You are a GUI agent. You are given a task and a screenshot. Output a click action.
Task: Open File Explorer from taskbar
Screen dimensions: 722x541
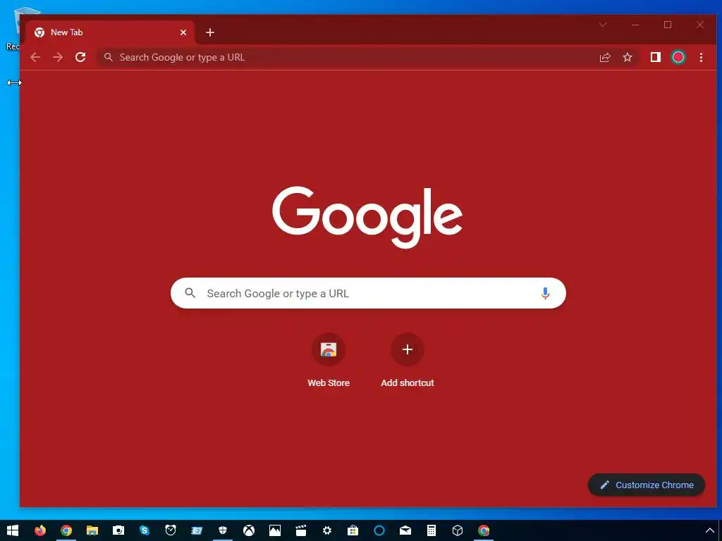tap(92, 530)
